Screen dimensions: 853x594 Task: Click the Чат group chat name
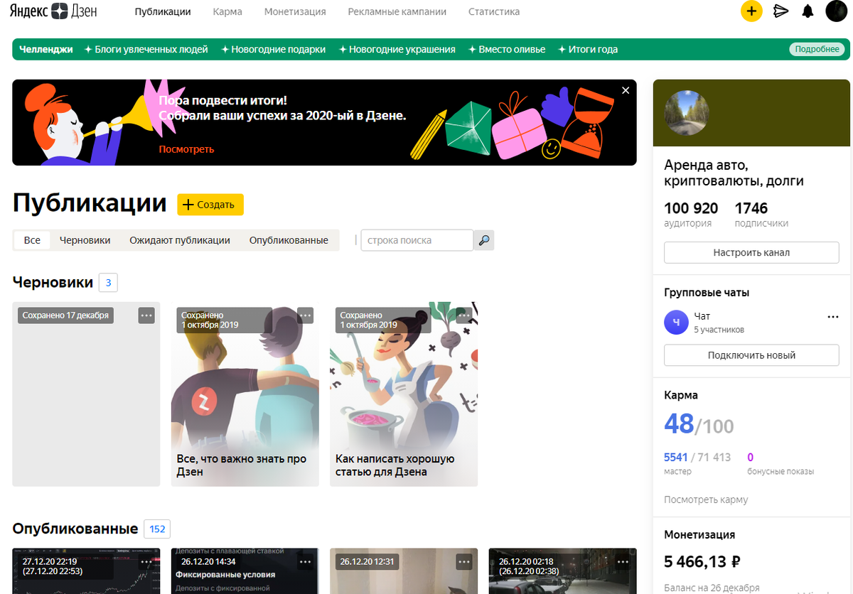[x=702, y=316]
